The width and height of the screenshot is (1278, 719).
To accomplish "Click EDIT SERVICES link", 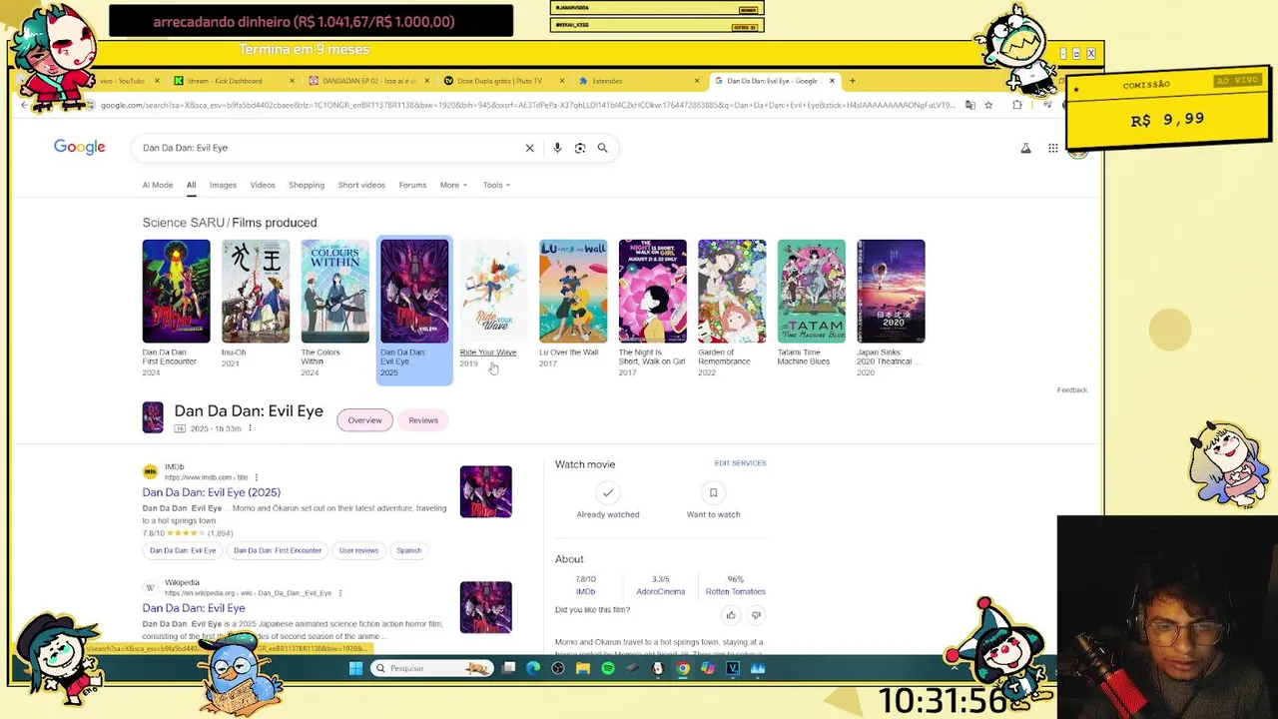I will pos(740,463).
